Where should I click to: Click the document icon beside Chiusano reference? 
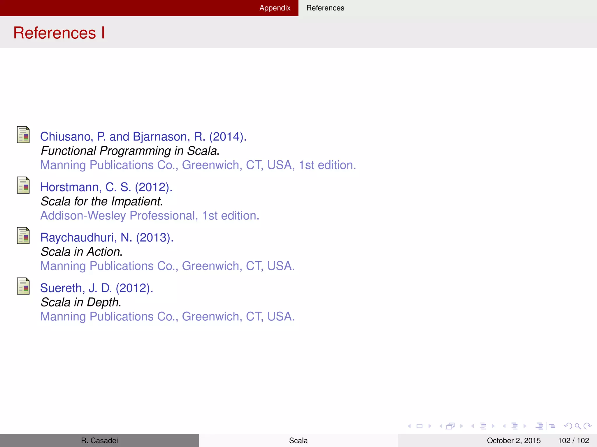(23, 134)
